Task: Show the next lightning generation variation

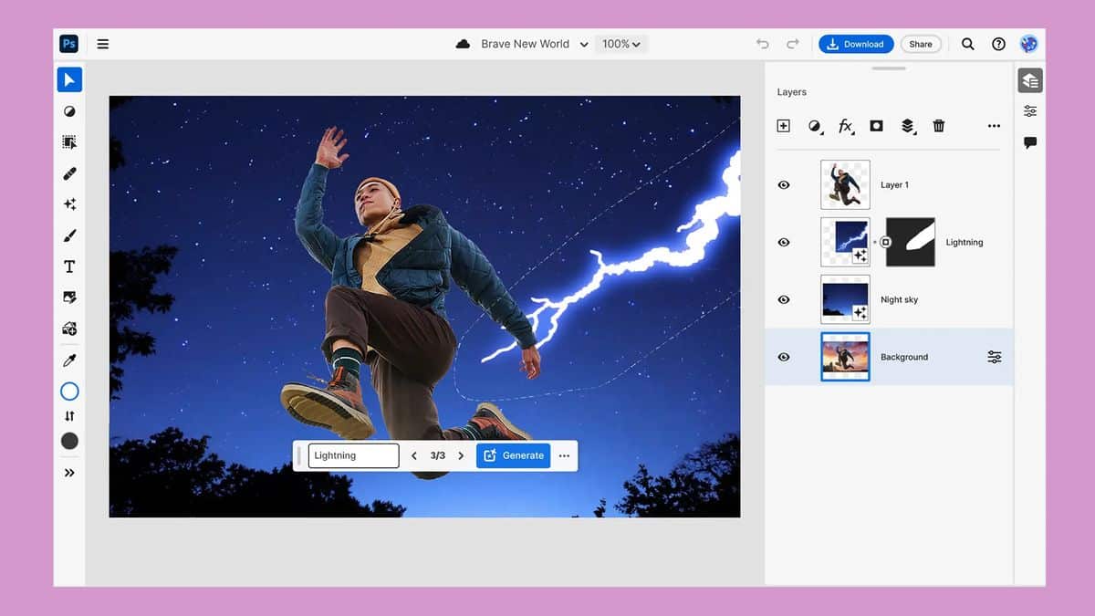Action: (461, 455)
